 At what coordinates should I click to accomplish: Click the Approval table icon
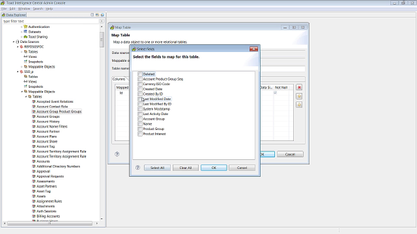click(34, 171)
